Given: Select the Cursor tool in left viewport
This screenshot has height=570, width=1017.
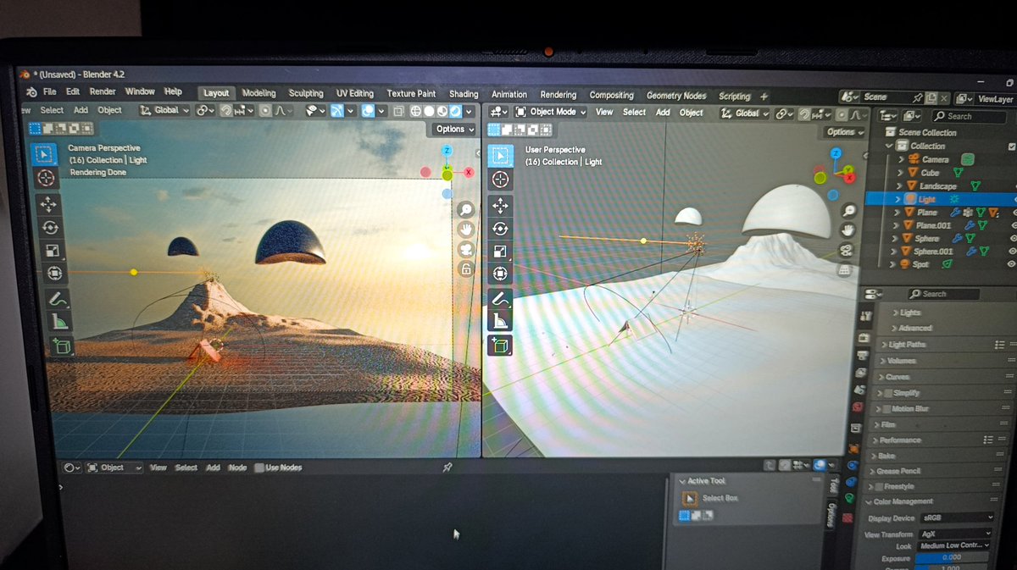Looking at the screenshot, I should pos(46,177).
